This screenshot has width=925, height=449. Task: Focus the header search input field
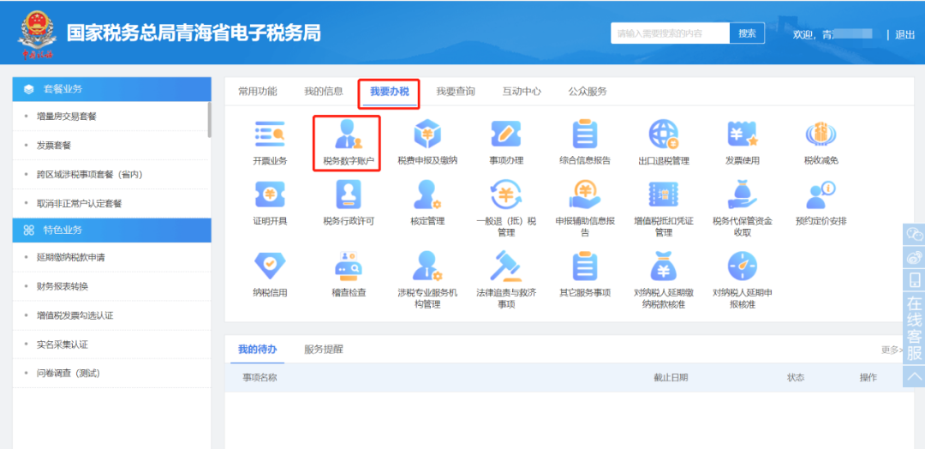click(670, 33)
